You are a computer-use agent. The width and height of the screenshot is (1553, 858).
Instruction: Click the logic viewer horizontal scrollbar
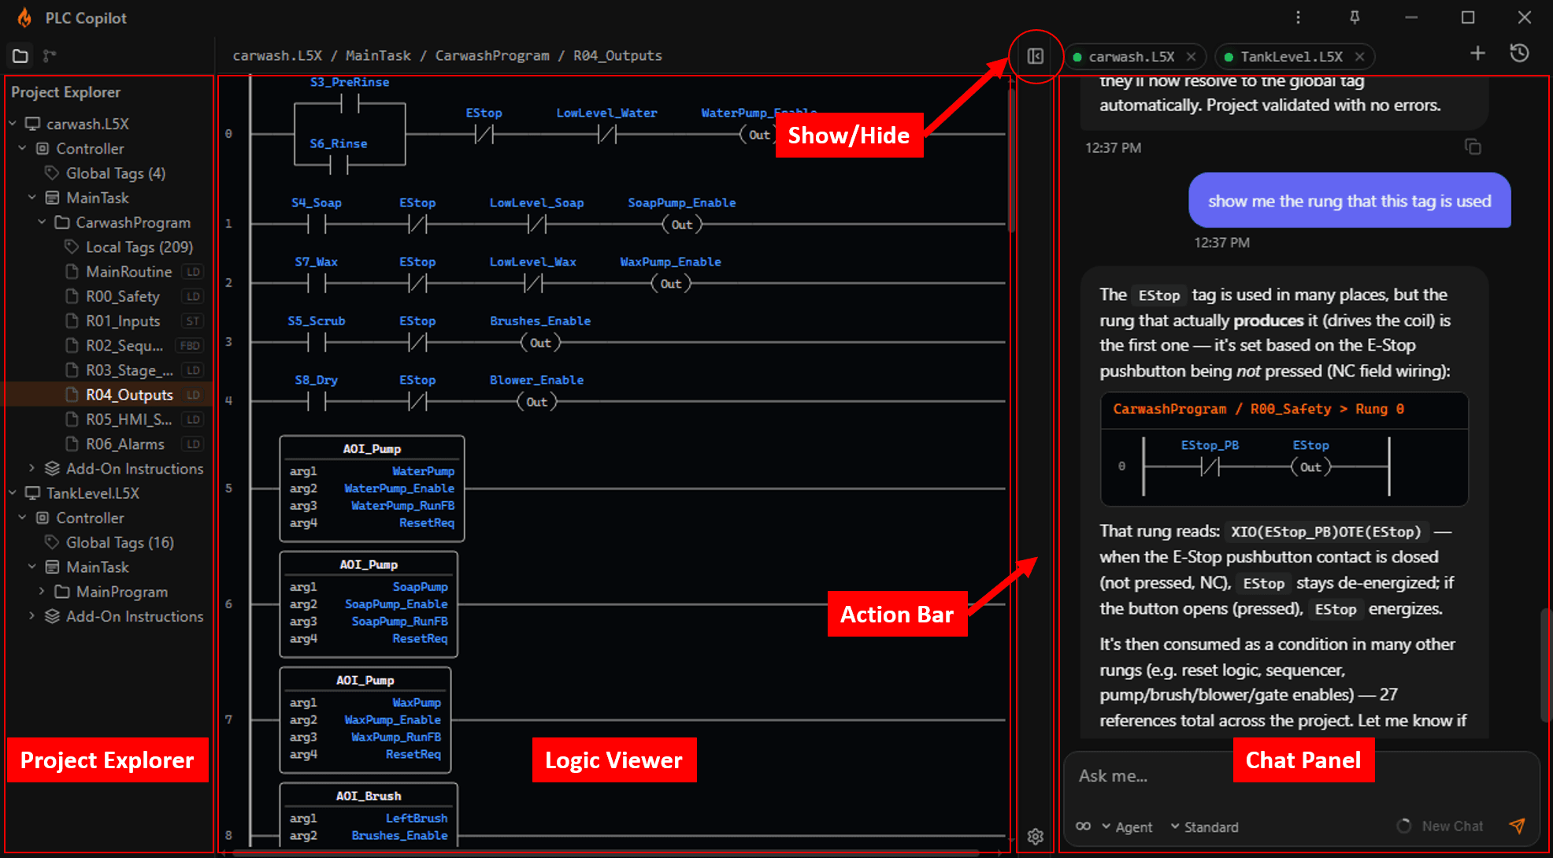coord(606,852)
